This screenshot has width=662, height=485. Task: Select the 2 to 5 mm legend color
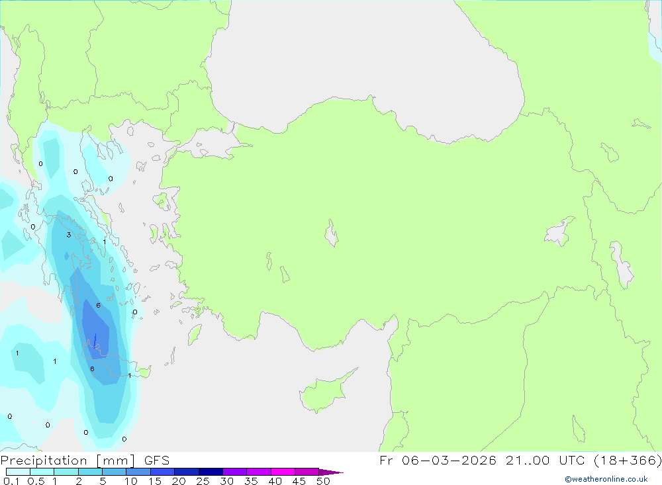tap(90, 472)
